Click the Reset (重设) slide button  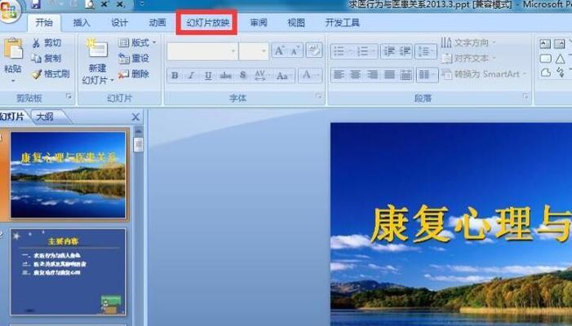pyautogui.click(x=134, y=59)
